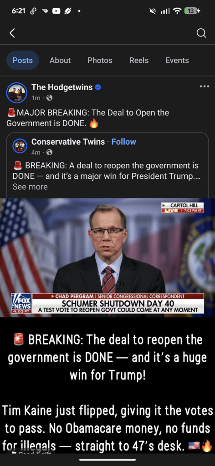The height and width of the screenshot is (466, 215).
Task: Open the three-dot post options menu
Action: tap(204, 86)
